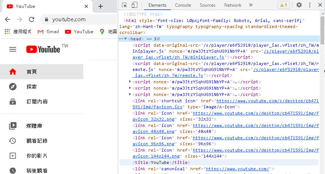
Task: Expand the second collapsed script nonce node
Action: [x=130, y=88]
